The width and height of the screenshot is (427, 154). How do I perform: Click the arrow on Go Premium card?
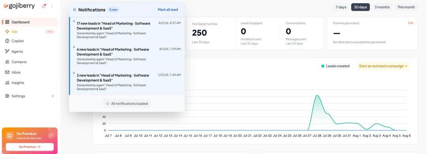click(51, 135)
